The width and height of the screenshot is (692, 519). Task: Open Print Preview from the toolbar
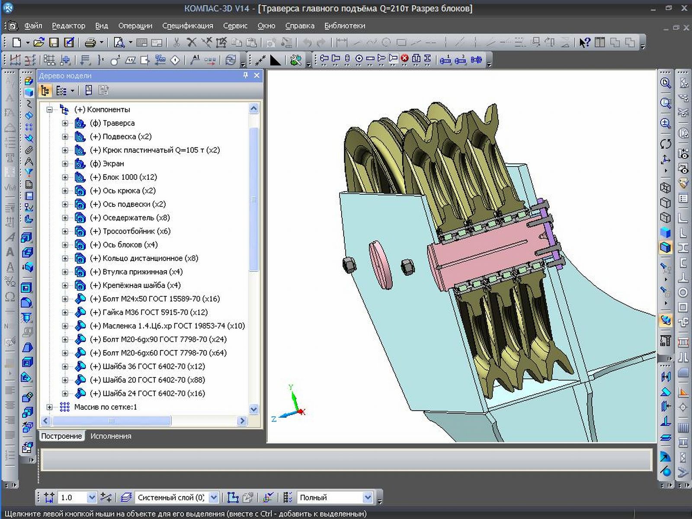pyautogui.click(x=119, y=42)
